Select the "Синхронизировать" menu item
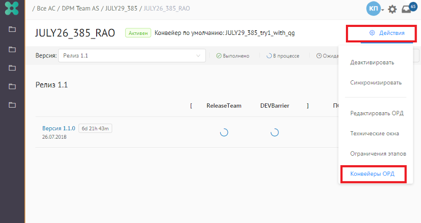Image resolution: width=421 pixels, height=223 pixels. click(x=375, y=83)
